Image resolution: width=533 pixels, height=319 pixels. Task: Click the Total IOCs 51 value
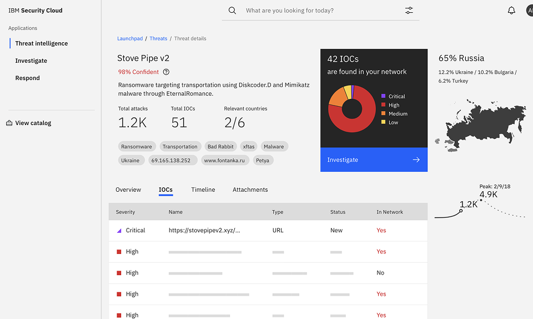pos(179,123)
